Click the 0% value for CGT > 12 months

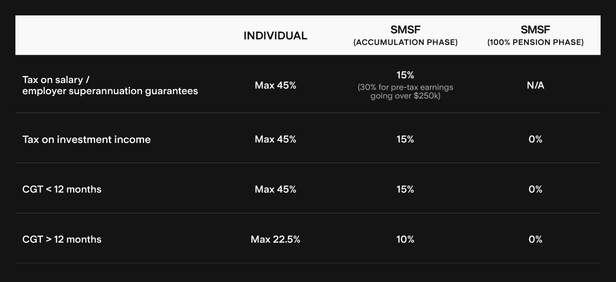click(535, 239)
